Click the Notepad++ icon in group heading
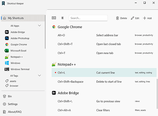This screenshot has height=116, width=158. click(54, 64)
